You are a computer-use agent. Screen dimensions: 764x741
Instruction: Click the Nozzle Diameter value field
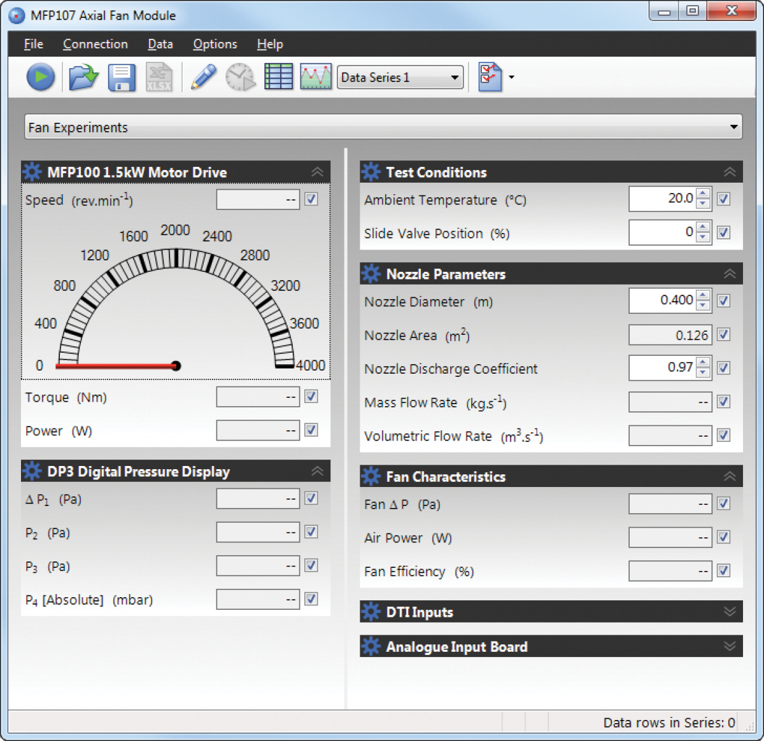point(662,300)
